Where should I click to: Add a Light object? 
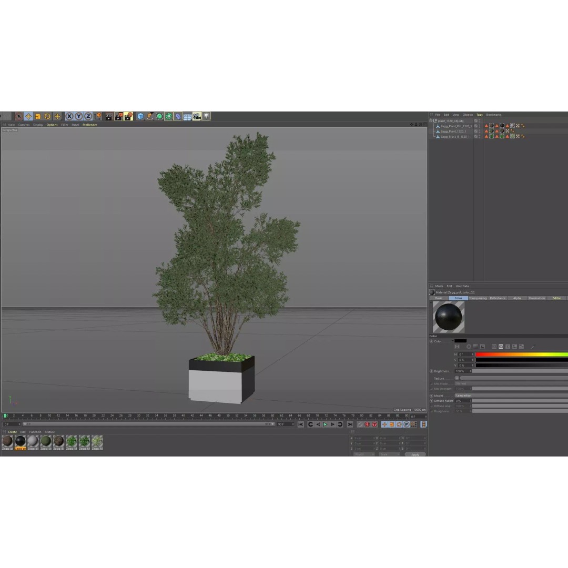(x=207, y=116)
